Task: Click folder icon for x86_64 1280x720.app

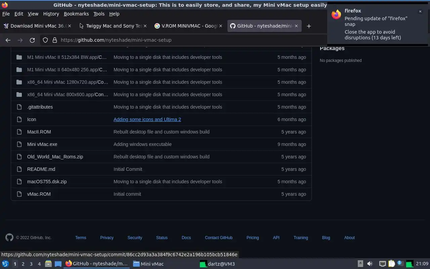Action: 19,82
